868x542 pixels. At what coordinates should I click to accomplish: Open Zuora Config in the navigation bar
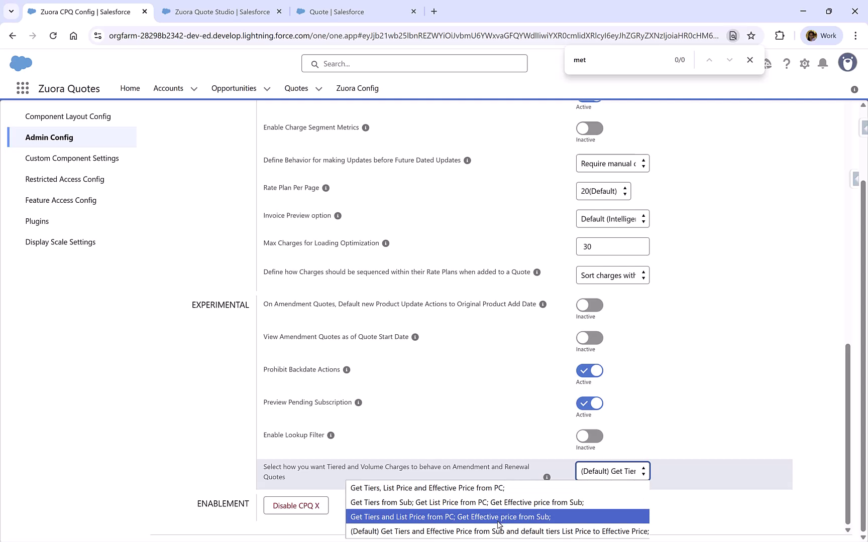coord(357,88)
